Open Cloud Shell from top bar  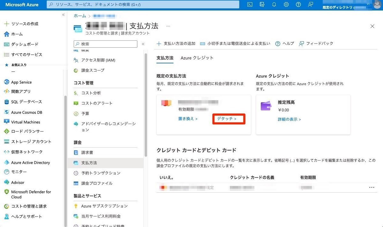tap(250, 4)
